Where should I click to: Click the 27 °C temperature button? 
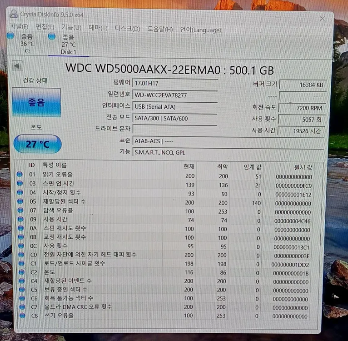(38, 144)
